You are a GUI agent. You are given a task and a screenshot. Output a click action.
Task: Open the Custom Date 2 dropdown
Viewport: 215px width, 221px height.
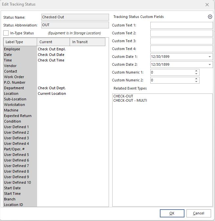pos(210,65)
